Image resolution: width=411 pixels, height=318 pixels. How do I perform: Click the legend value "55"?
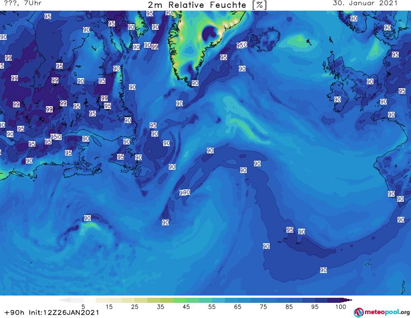[x=212, y=307]
